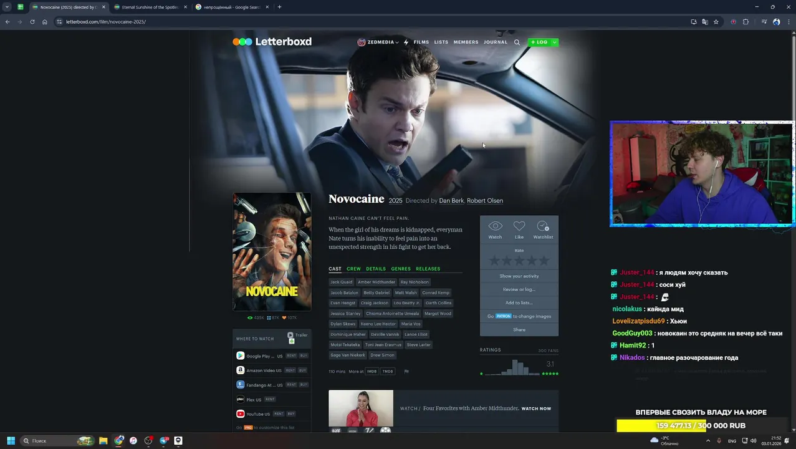
Task: Click the Google Play icon
Action: (x=240, y=355)
